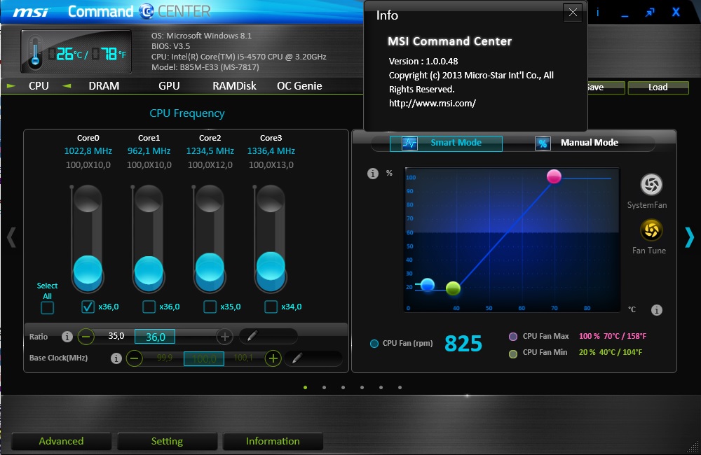Click the green CPU Fan Min curve point

tap(453, 288)
